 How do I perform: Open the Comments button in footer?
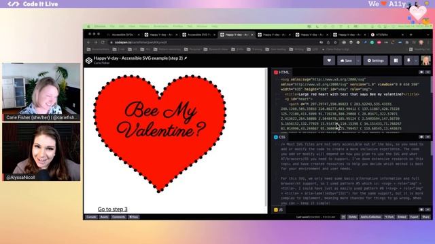[x=119, y=217]
